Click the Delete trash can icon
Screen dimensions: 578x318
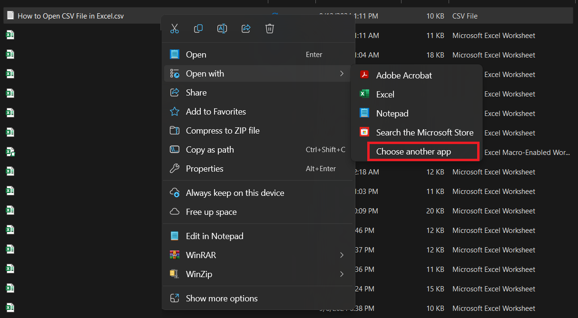[x=270, y=29]
